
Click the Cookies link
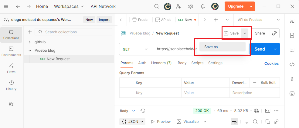coord(271,64)
